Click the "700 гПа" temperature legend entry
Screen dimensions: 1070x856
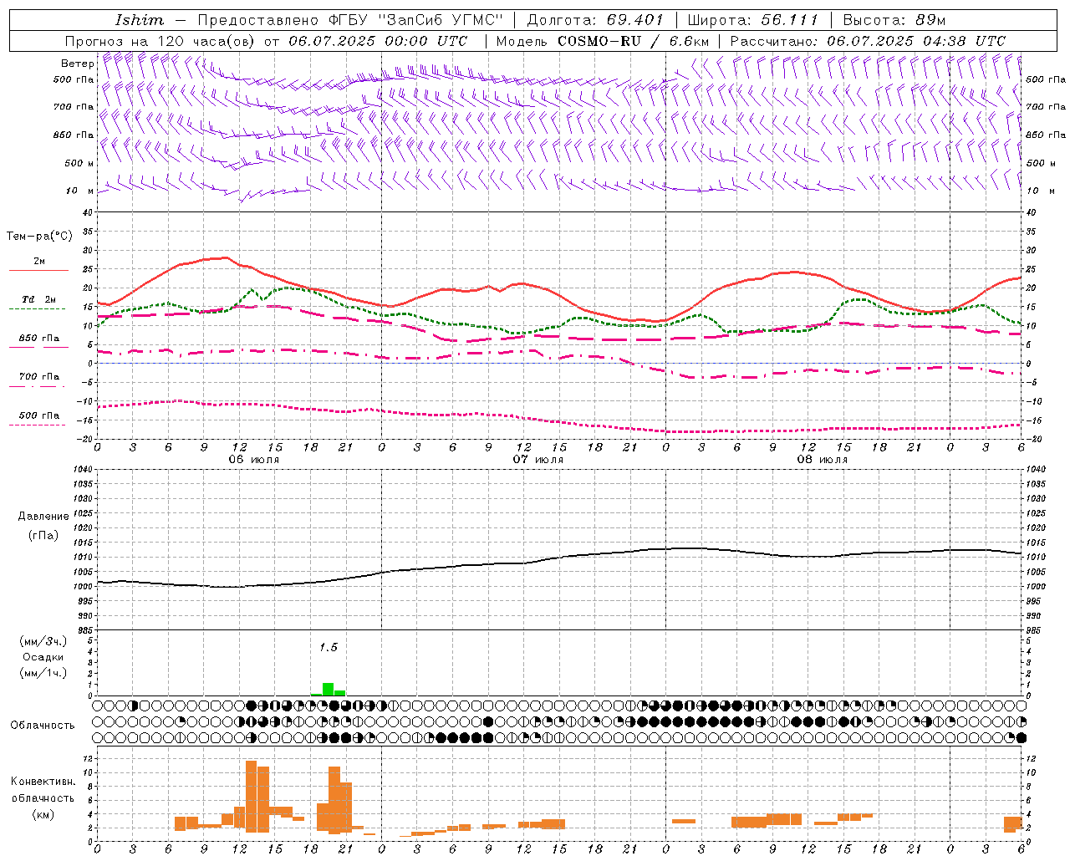tap(39, 377)
